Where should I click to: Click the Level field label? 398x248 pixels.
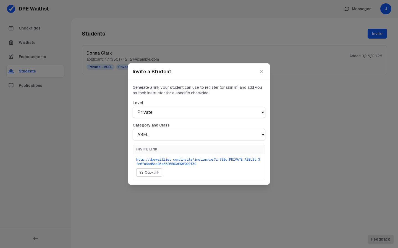(138, 103)
